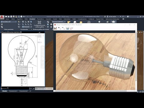Expand the quick access toolbar customize arrow
Image resolution: width=144 pixels, height=108 pixels.
(31, 16)
